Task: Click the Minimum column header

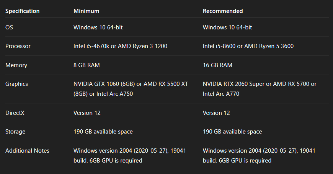Action: (x=86, y=11)
